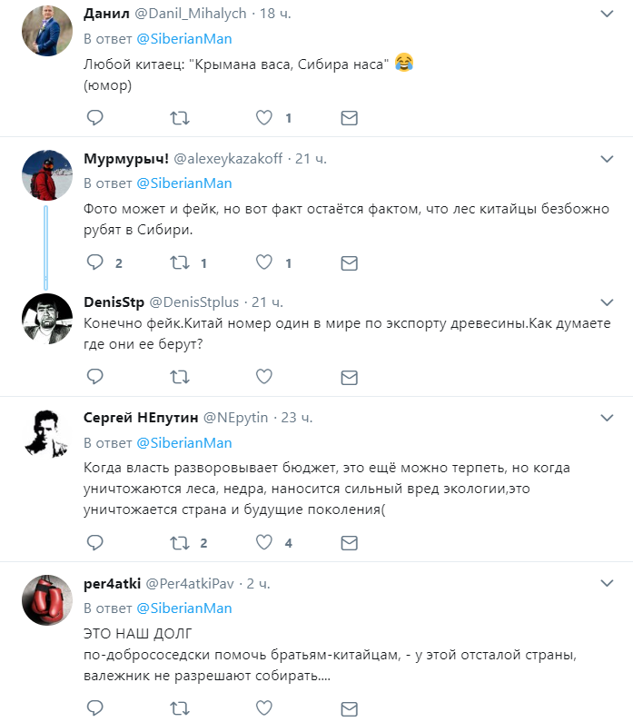This screenshot has height=722, width=633.
Task: Send DenisStp's tweet via direct message
Action: pos(348,375)
